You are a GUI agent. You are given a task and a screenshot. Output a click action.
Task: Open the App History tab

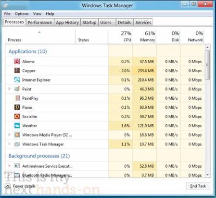click(67, 22)
